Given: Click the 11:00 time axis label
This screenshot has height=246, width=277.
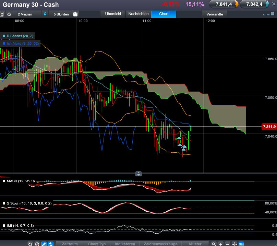Looking at the screenshot, I should 147,21.
